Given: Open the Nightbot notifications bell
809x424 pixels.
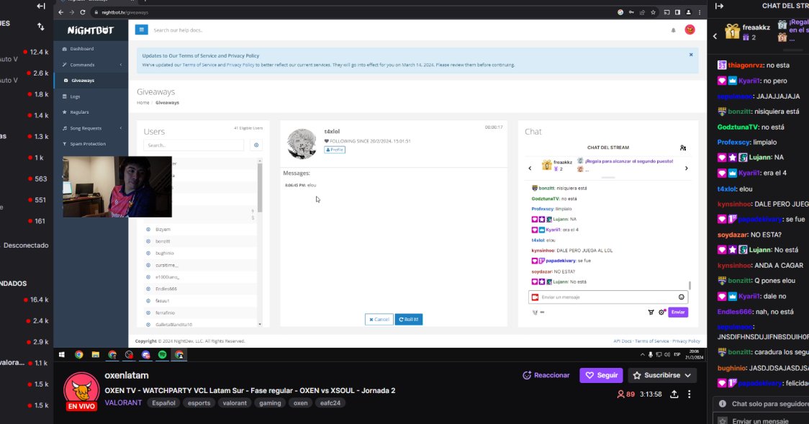Looking at the screenshot, I should 673,30.
